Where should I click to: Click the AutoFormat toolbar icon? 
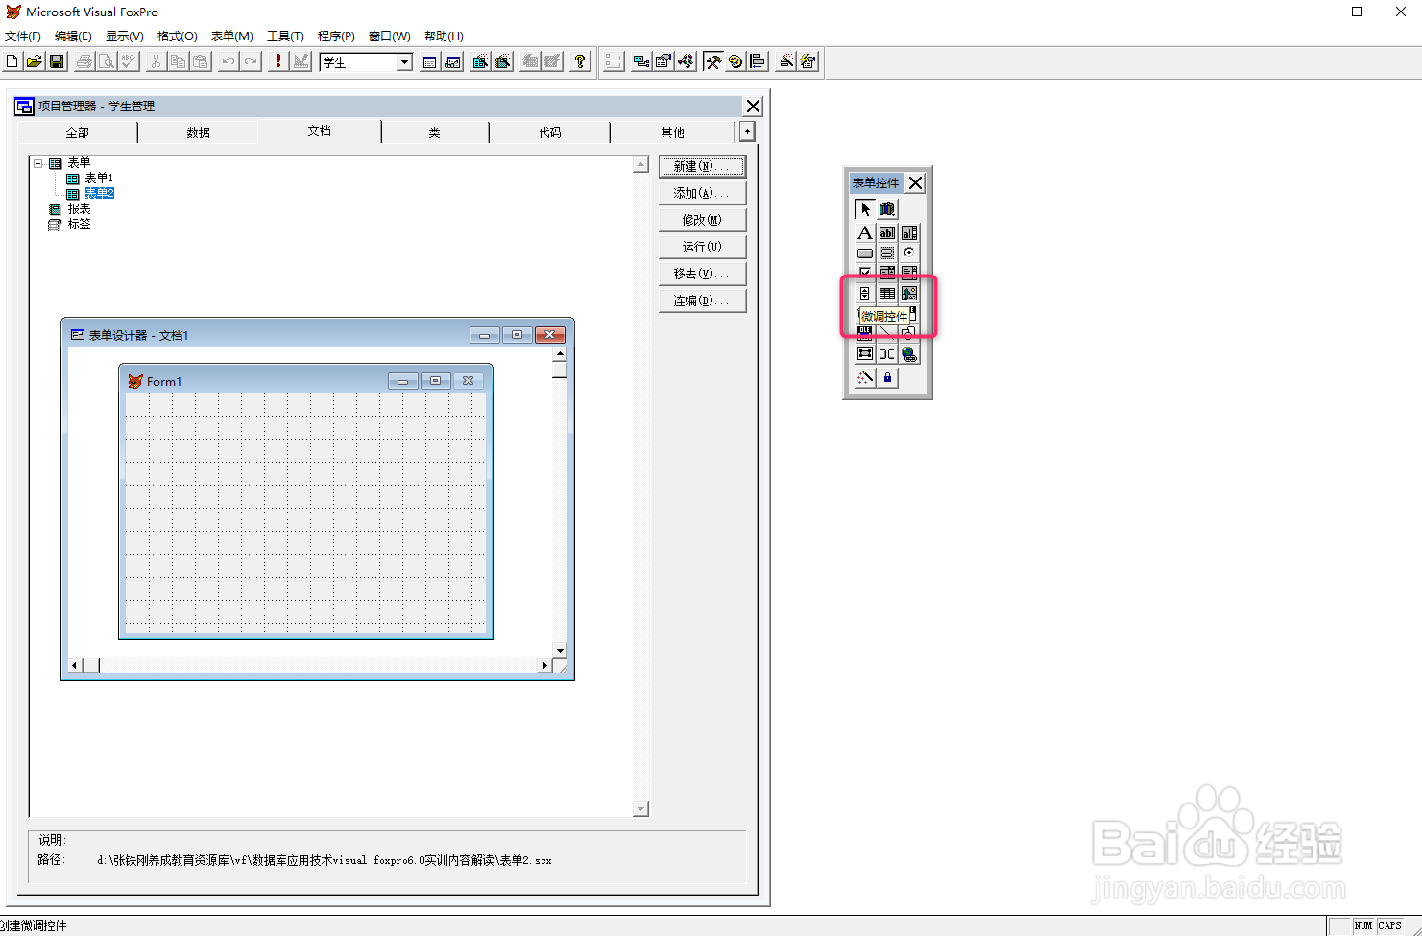point(808,61)
